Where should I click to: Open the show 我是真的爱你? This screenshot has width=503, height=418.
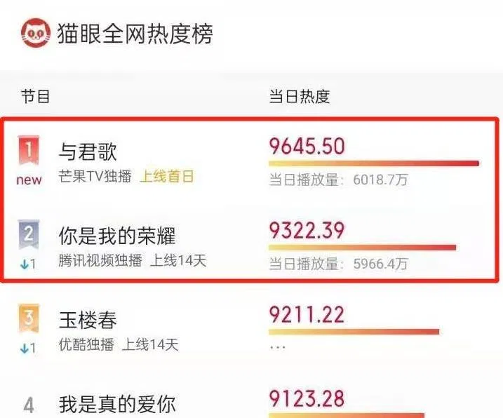coord(117,405)
